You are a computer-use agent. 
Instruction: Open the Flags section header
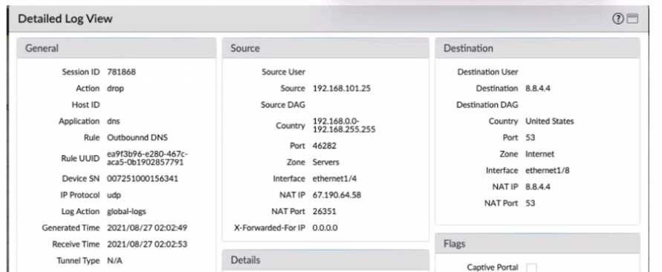[537, 244]
